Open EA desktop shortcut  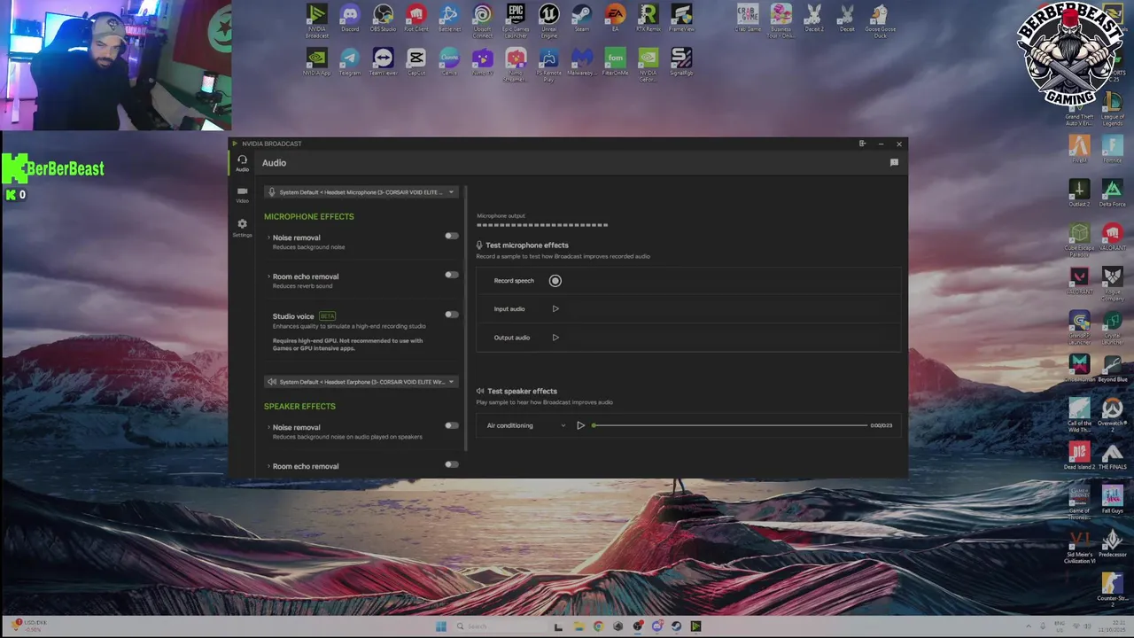(615, 18)
